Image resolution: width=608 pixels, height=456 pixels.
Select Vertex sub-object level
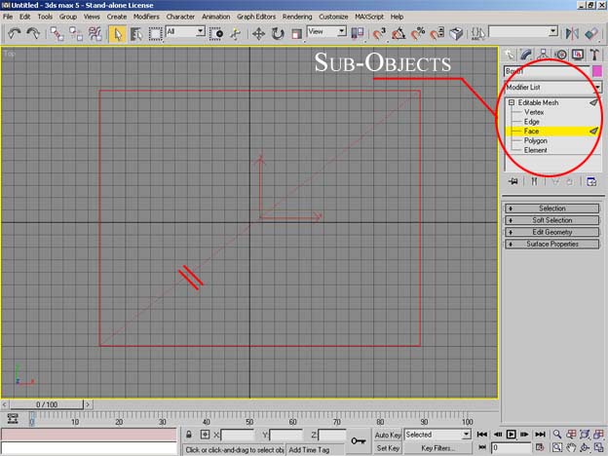point(534,112)
